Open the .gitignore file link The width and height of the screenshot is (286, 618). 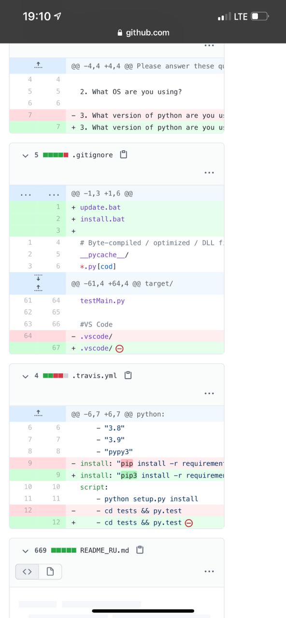[x=92, y=155]
